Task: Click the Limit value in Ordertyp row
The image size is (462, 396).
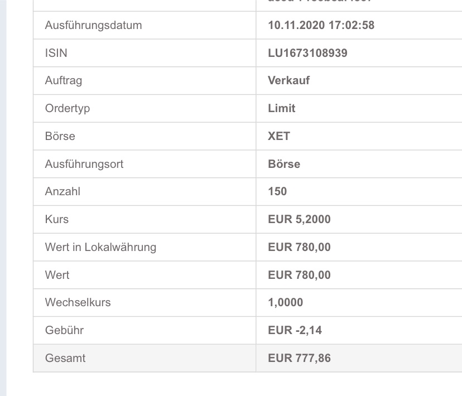Action: pos(281,108)
